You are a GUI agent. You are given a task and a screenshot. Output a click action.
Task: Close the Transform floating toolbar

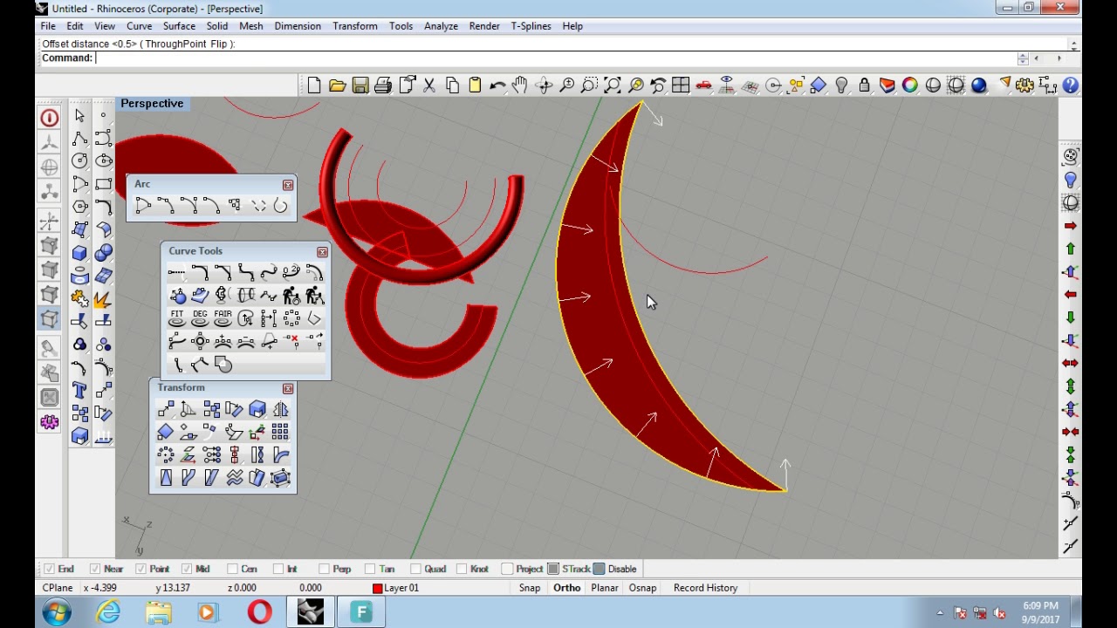[288, 388]
